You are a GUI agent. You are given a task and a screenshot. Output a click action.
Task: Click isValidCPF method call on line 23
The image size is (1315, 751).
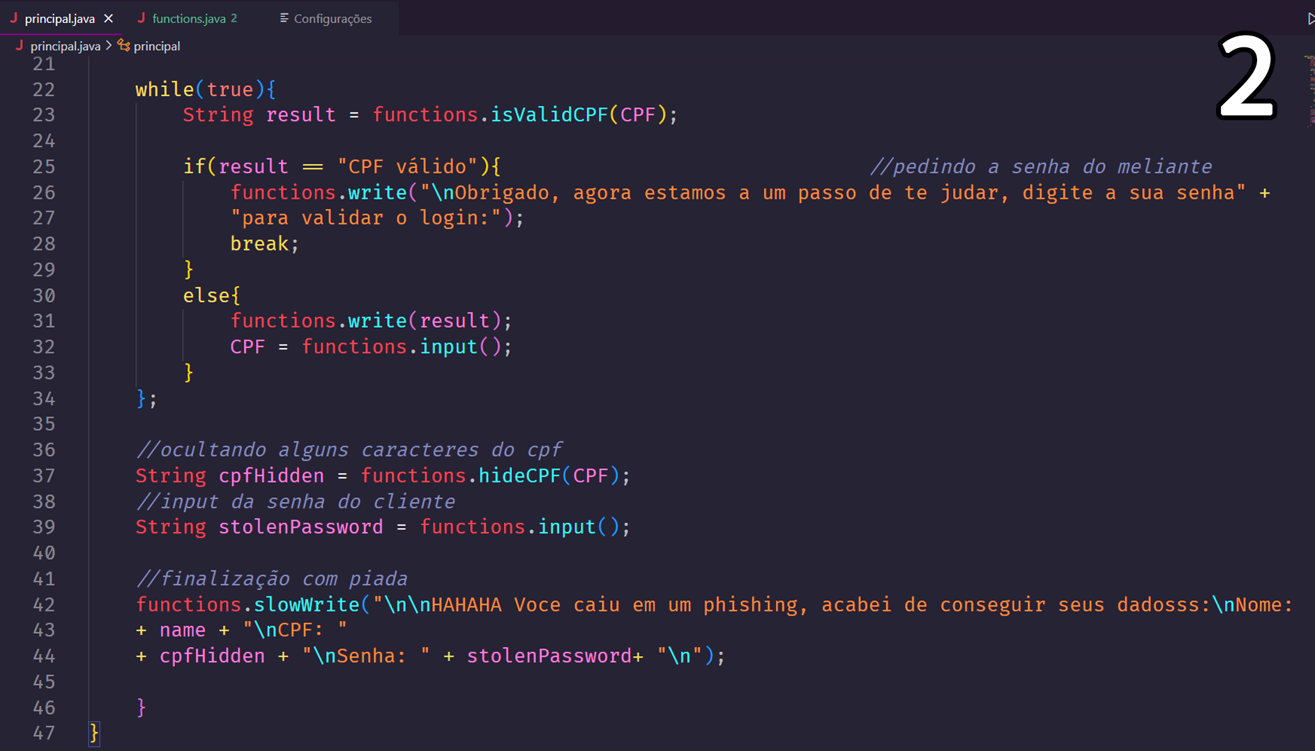coord(549,115)
